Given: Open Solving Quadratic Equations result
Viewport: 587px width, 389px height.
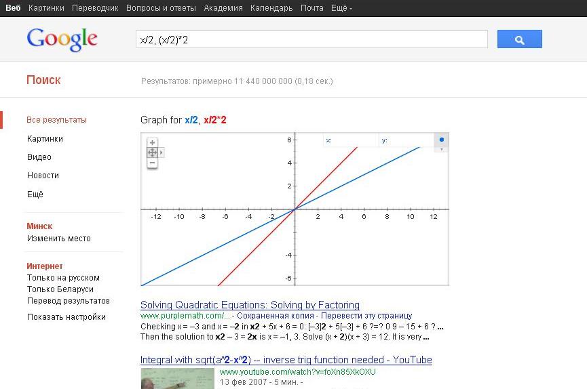Looking at the screenshot, I should (x=250, y=305).
